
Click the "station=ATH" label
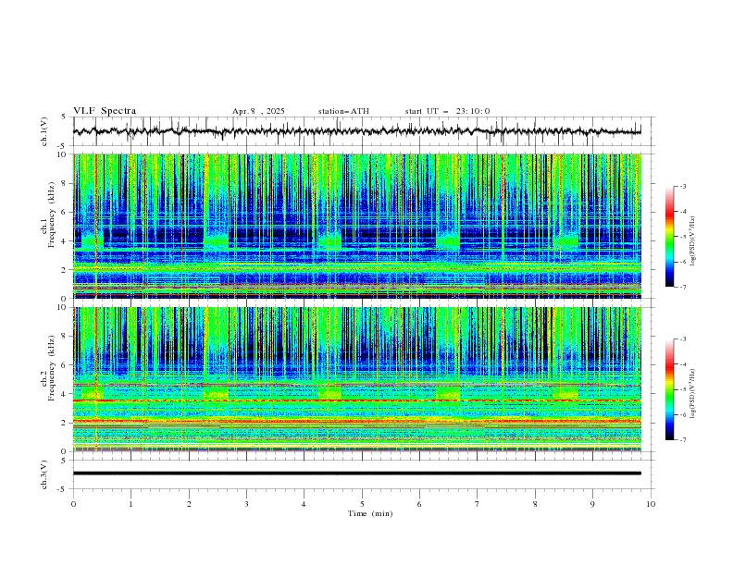click(x=343, y=111)
